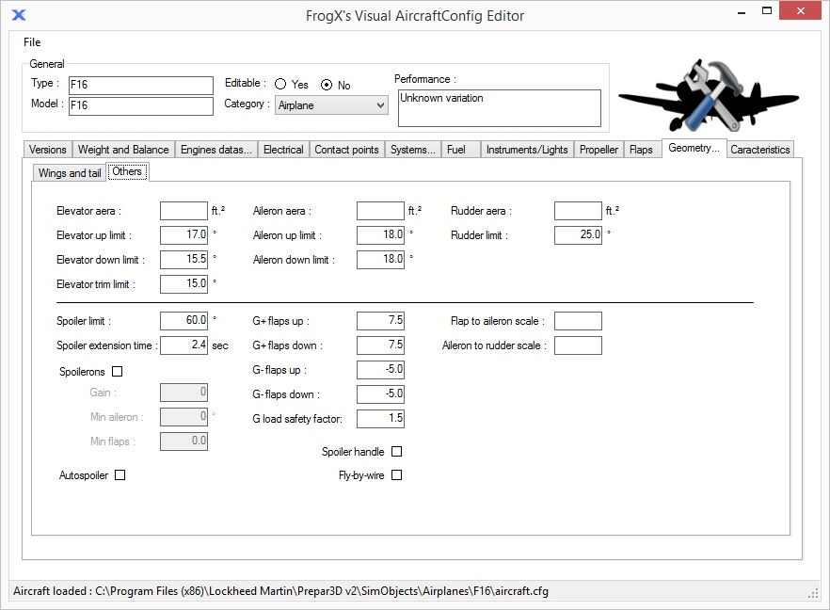Switch to Weight and Balance tab

pyautogui.click(x=123, y=150)
